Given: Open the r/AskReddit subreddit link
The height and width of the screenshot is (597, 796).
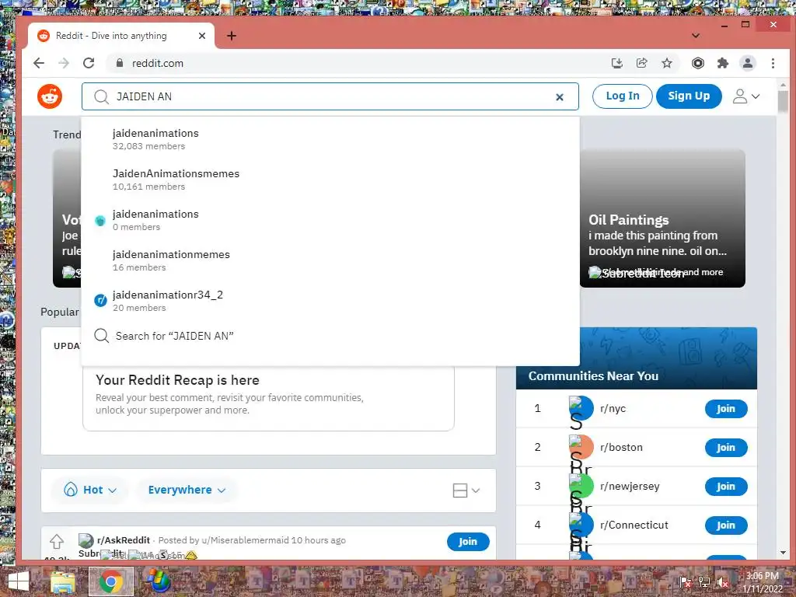Looking at the screenshot, I should pos(124,540).
